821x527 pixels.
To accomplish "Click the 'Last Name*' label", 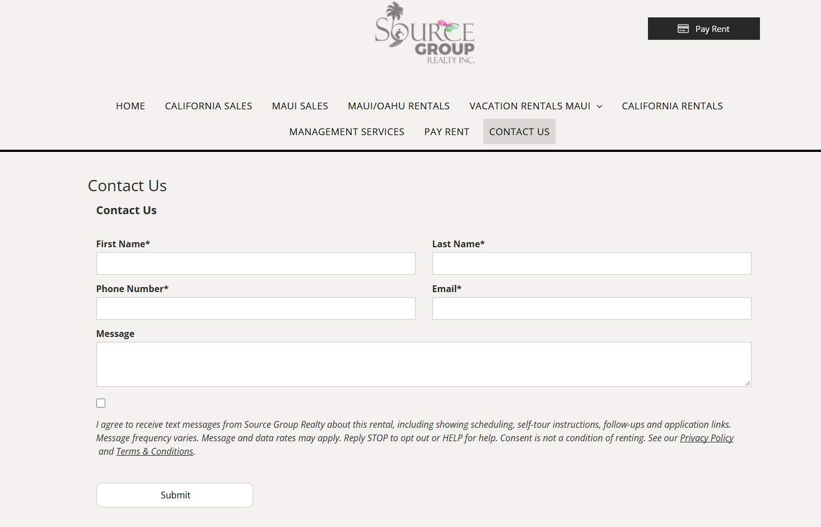I will point(458,244).
